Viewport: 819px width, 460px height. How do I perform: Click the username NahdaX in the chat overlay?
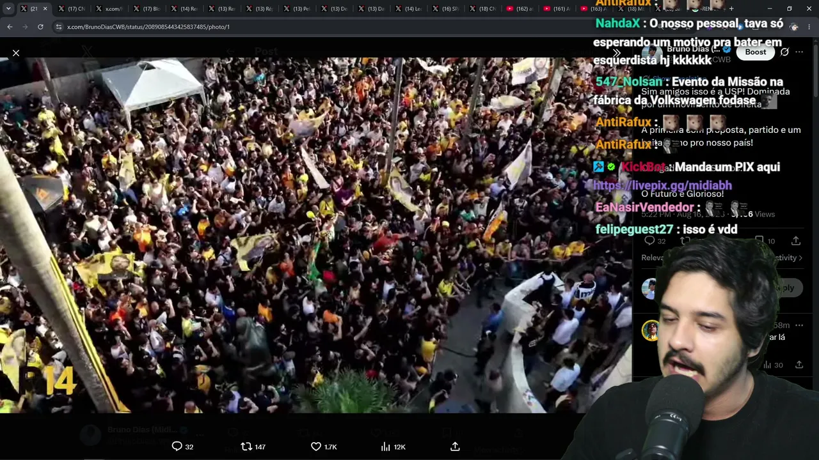(617, 24)
